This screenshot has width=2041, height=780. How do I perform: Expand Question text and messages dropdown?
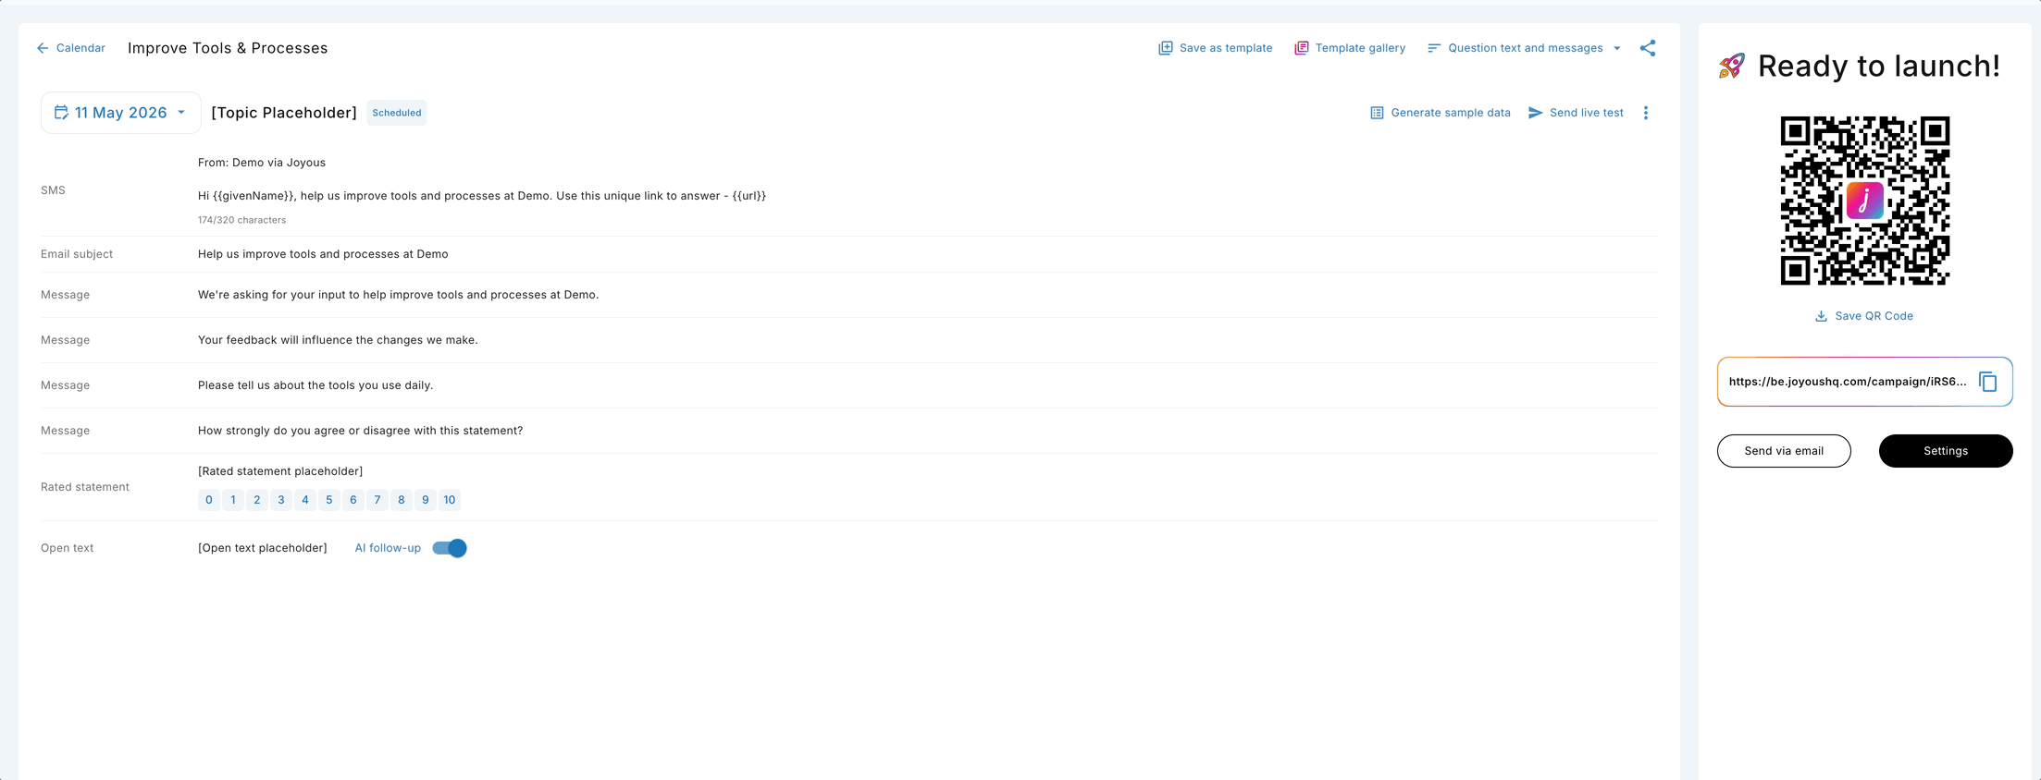click(x=1524, y=48)
